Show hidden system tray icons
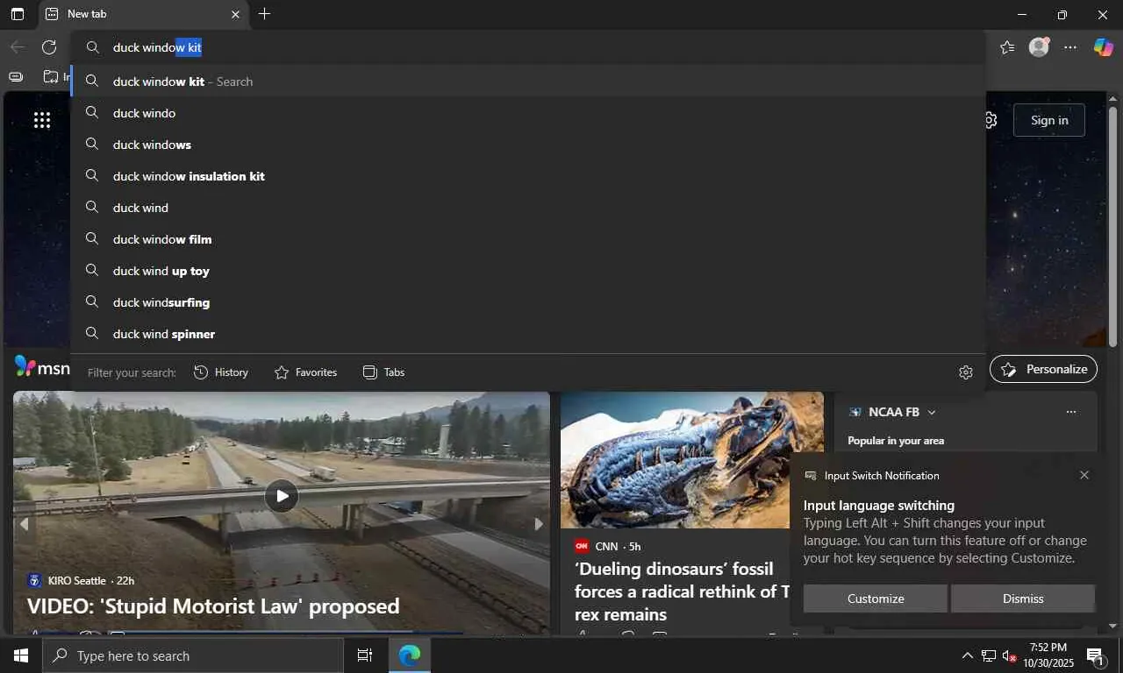The image size is (1123, 673). 967,655
